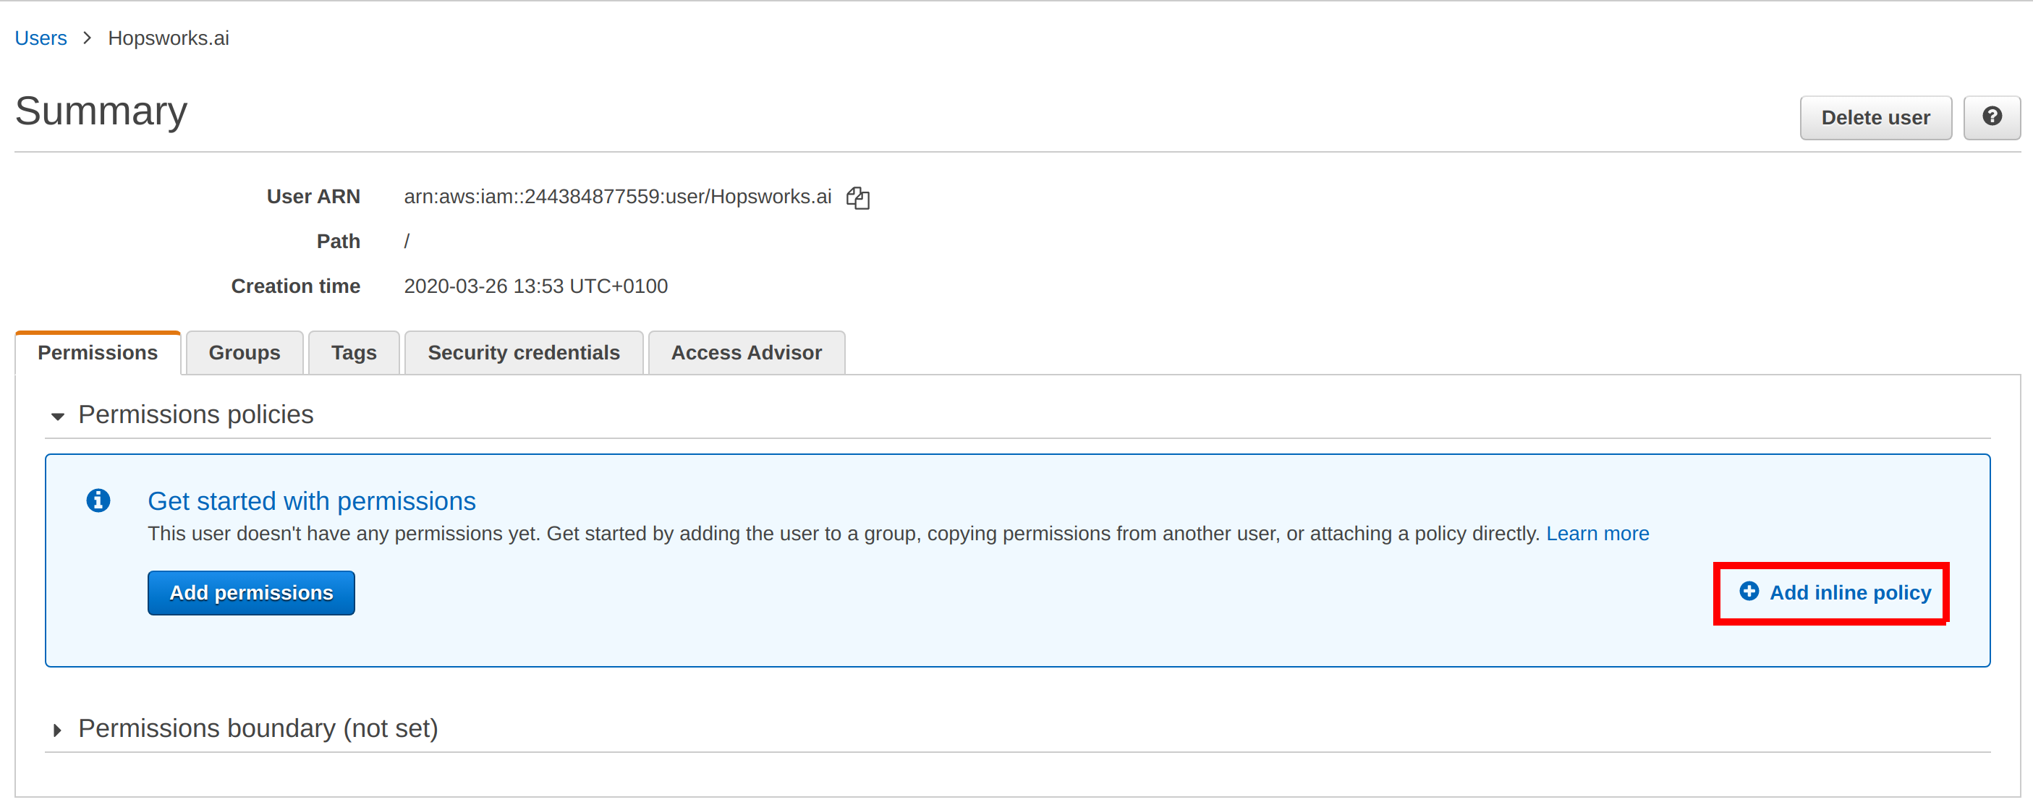Open the Permissions tab
This screenshot has width=2033, height=810.
click(x=98, y=352)
